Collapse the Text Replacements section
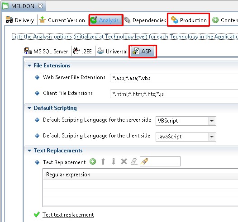 pos(29,151)
